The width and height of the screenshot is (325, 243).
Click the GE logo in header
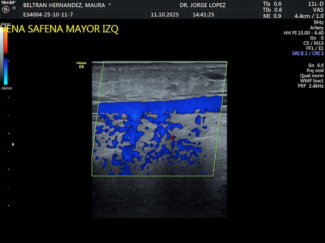point(6,9)
